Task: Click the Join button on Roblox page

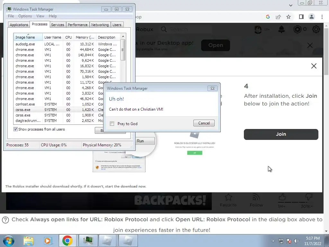Action: click(x=281, y=134)
